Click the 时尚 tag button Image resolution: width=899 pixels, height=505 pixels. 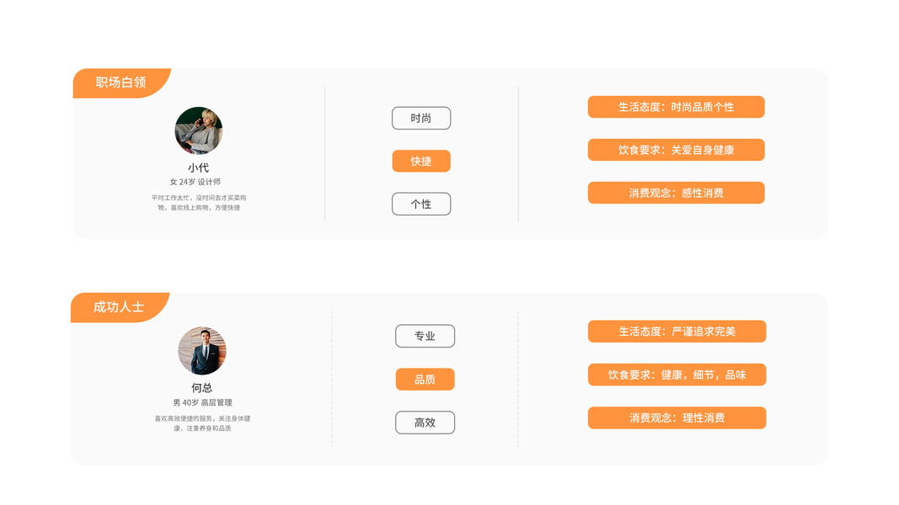pos(421,119)
